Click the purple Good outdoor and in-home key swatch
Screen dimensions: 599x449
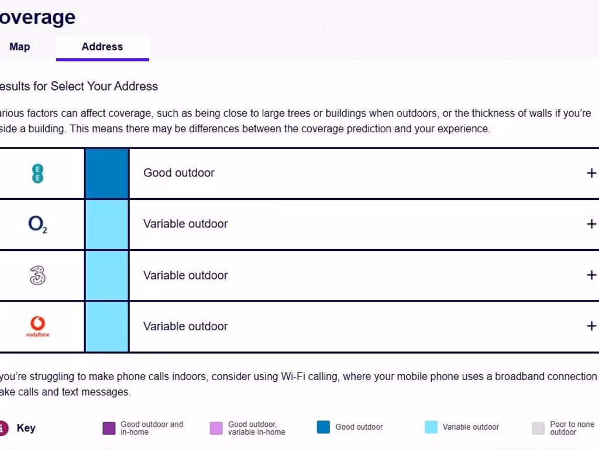[109, 428]
